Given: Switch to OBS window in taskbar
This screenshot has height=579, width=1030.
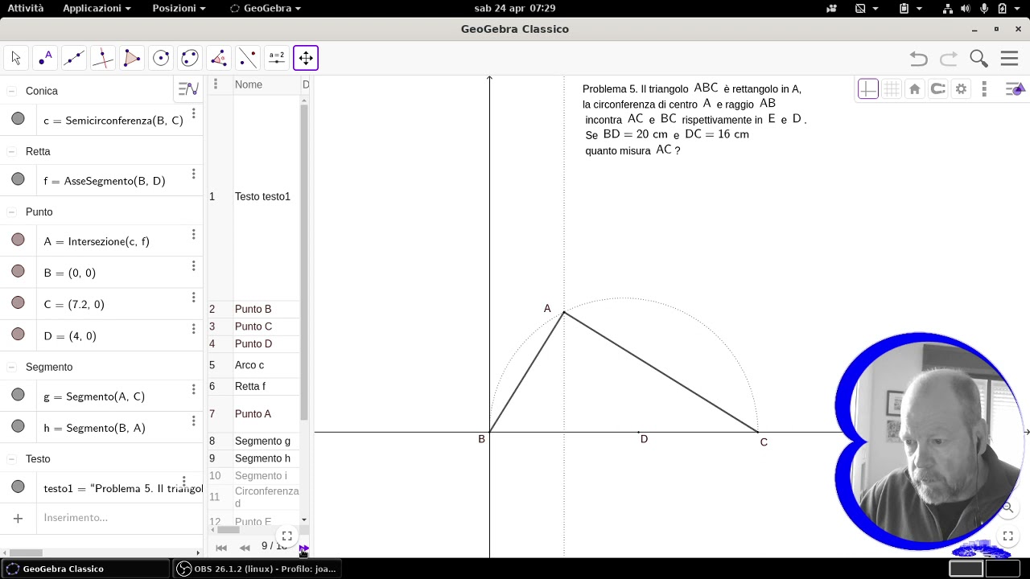Looking at the screenshot, I should (257, 569).
